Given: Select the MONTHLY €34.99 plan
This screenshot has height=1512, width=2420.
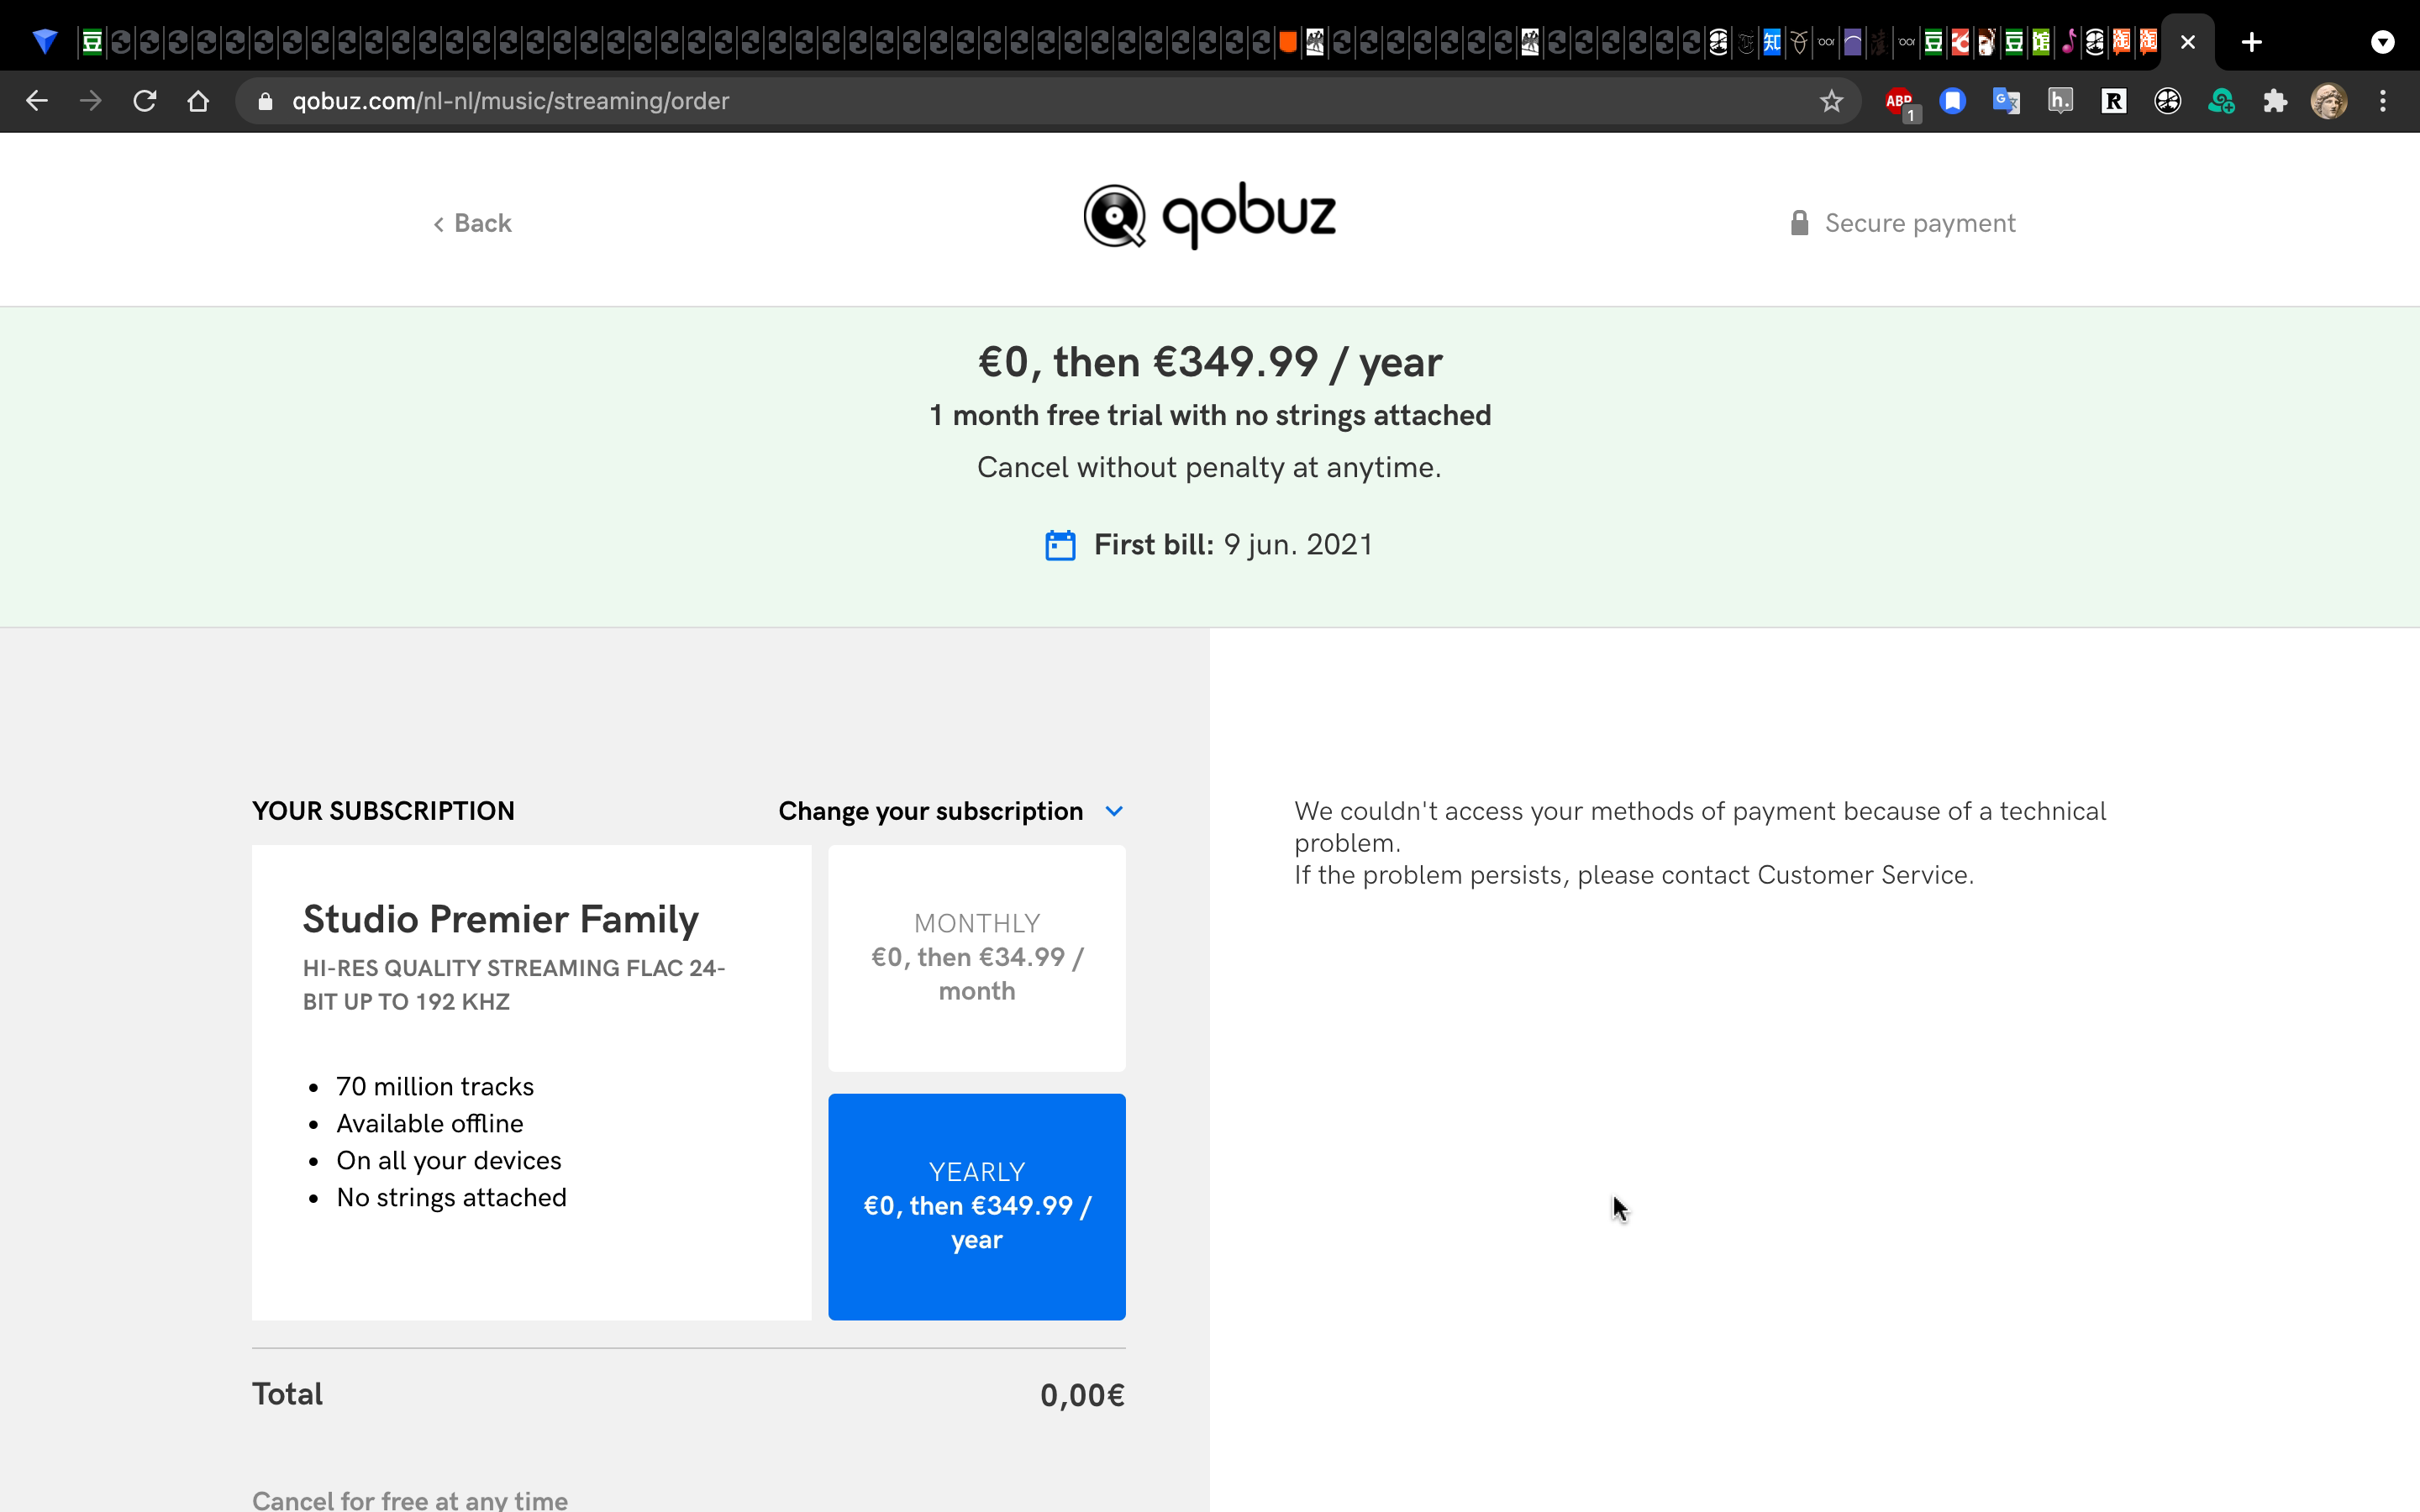Looking at the screenshot, I should click(x=977, y=958).
